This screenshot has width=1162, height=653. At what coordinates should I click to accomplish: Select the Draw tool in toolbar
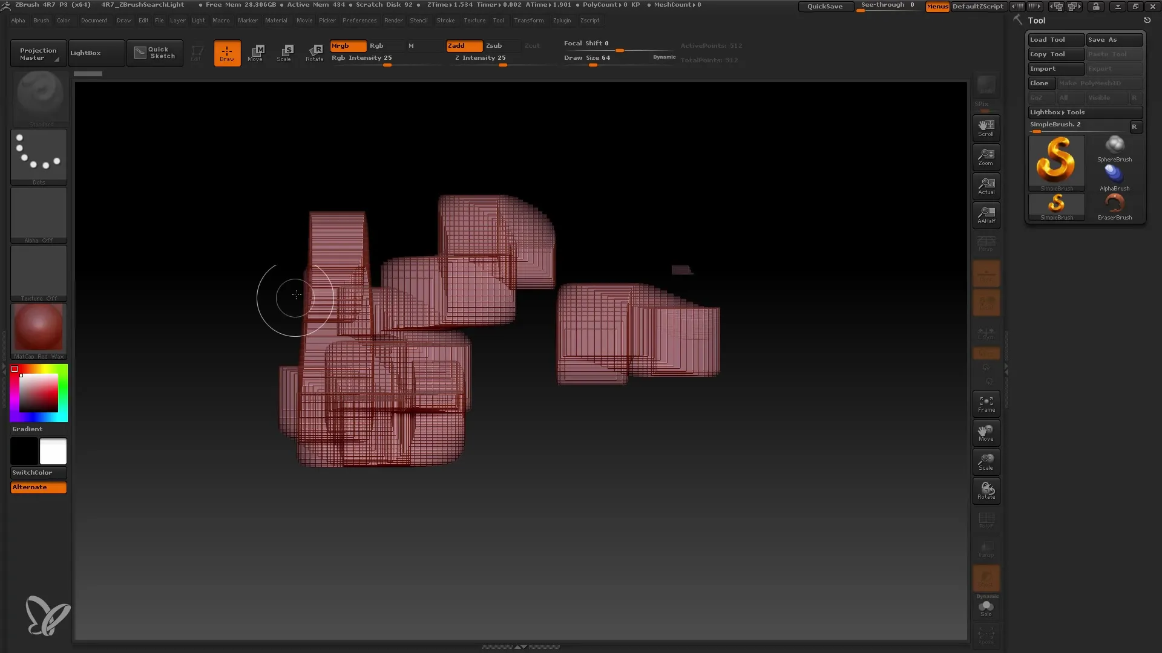(x=227, y=53)
